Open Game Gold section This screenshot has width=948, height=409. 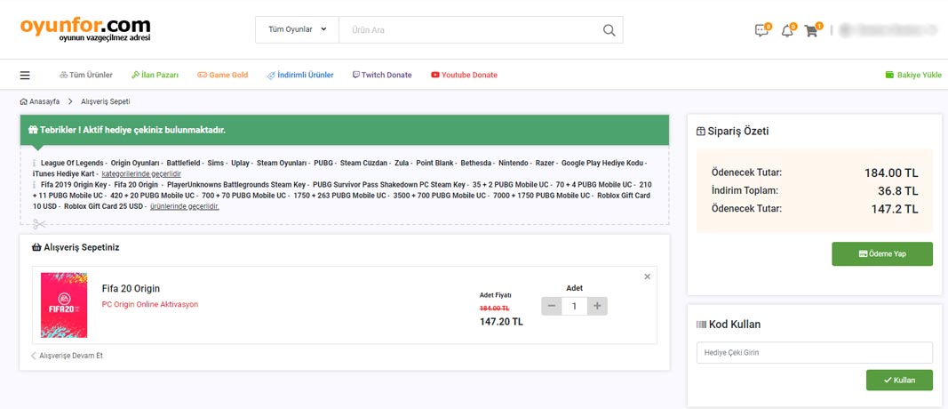tap(222, 75)
